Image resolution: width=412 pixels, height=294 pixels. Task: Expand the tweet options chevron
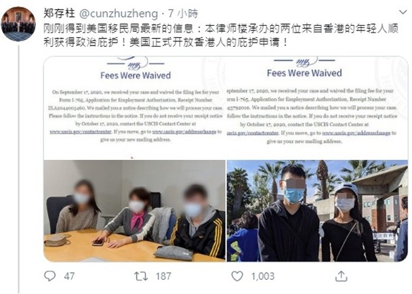tap(403, 12)
